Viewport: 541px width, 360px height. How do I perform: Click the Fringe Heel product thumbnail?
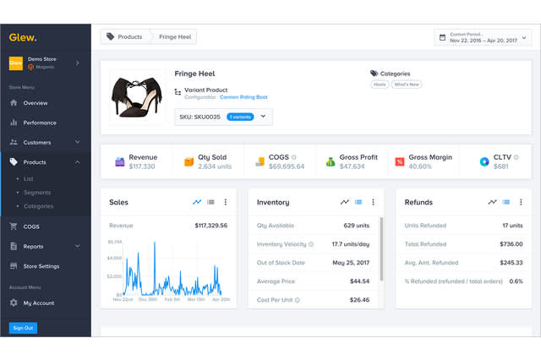click(136, 98)
